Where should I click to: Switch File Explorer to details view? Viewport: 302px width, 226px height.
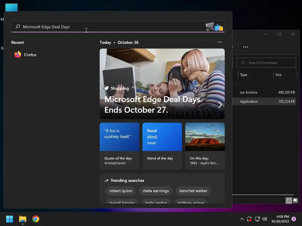point(289,201)
